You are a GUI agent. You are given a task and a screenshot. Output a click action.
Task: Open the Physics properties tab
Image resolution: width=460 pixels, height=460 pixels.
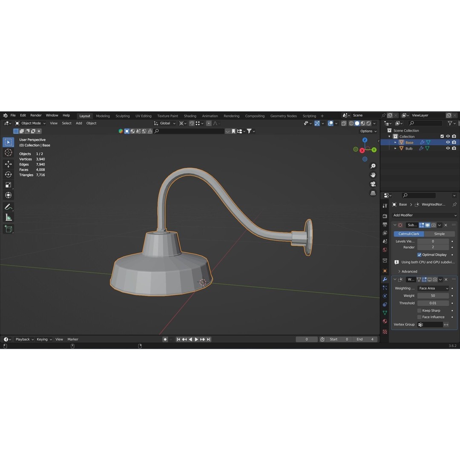(385, 296)
